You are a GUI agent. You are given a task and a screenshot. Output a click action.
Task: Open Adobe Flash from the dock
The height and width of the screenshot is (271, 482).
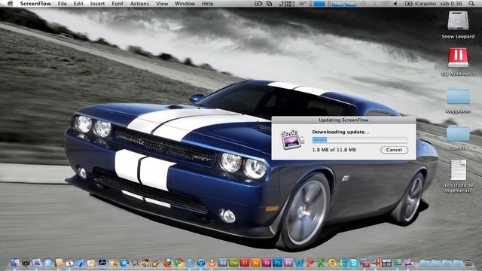245,263
